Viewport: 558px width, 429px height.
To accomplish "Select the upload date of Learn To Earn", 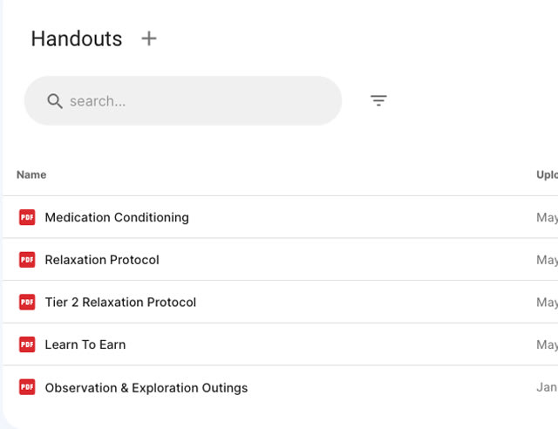I will pos(547,344).
